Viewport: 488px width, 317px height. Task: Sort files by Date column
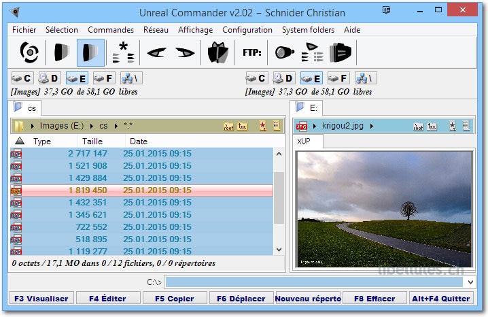point(139,141)
